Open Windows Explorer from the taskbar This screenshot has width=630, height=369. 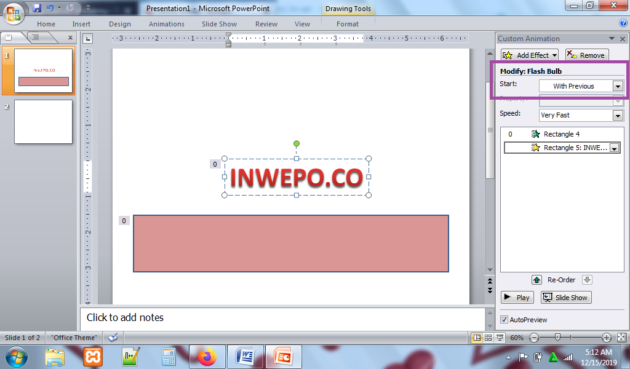tap(55, 357)
